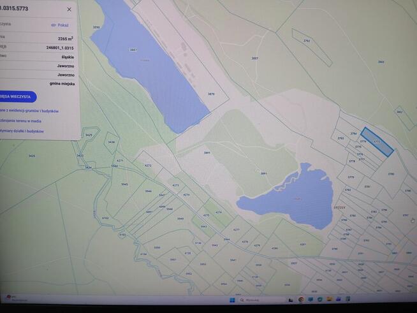Screen dimensions: 417x313
Task: Click the Pokaż eye icon link
Action: coord(59,25)
